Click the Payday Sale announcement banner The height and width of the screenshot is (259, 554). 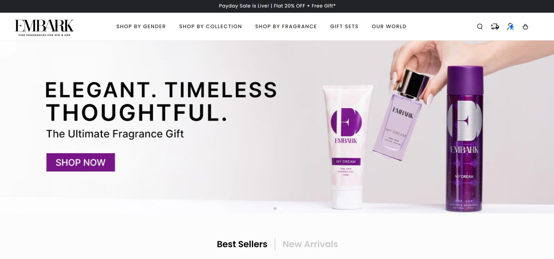click(277, 6)
